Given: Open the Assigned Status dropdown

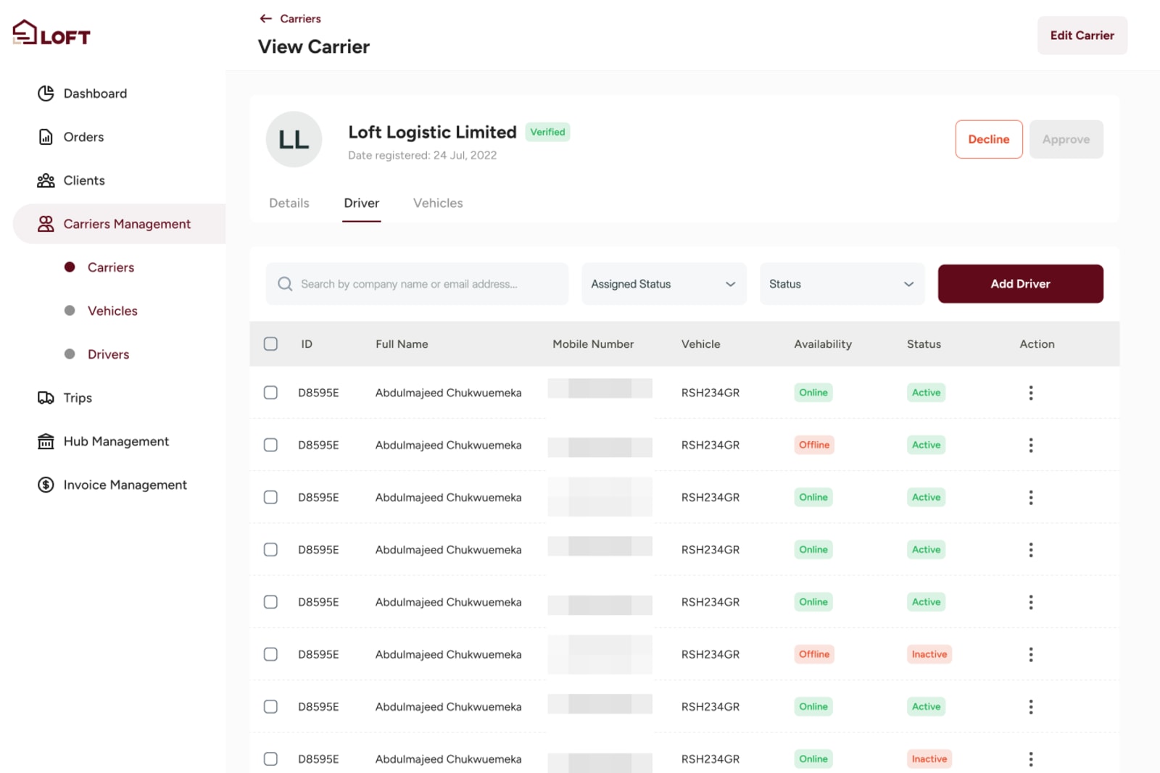Looking at the screenshot, I should pyautogui.click(x=663, y=284).
